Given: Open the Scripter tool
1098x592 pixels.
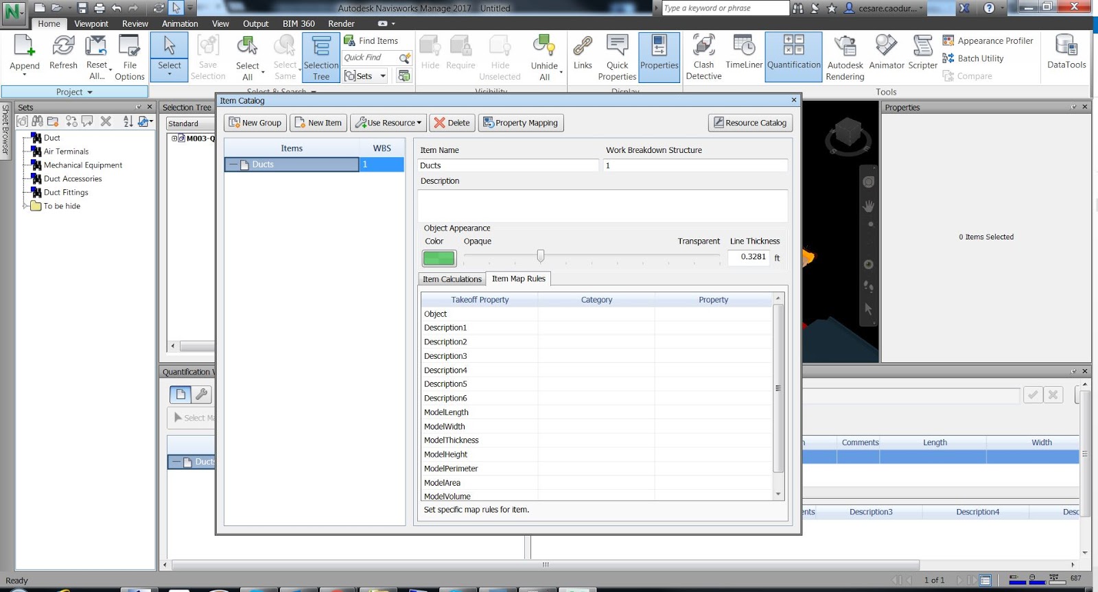Looking at the screenshot, I should click(922, 52).
